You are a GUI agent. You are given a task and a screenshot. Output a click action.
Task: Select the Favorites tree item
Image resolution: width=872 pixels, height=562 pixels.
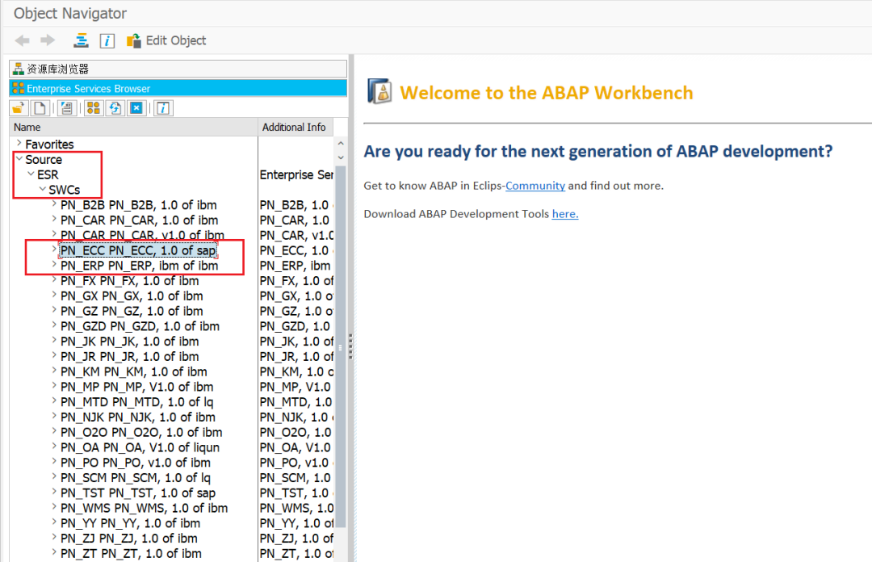(49, 144)
